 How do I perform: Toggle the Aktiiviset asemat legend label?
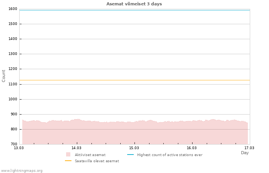tap(90, 155)
